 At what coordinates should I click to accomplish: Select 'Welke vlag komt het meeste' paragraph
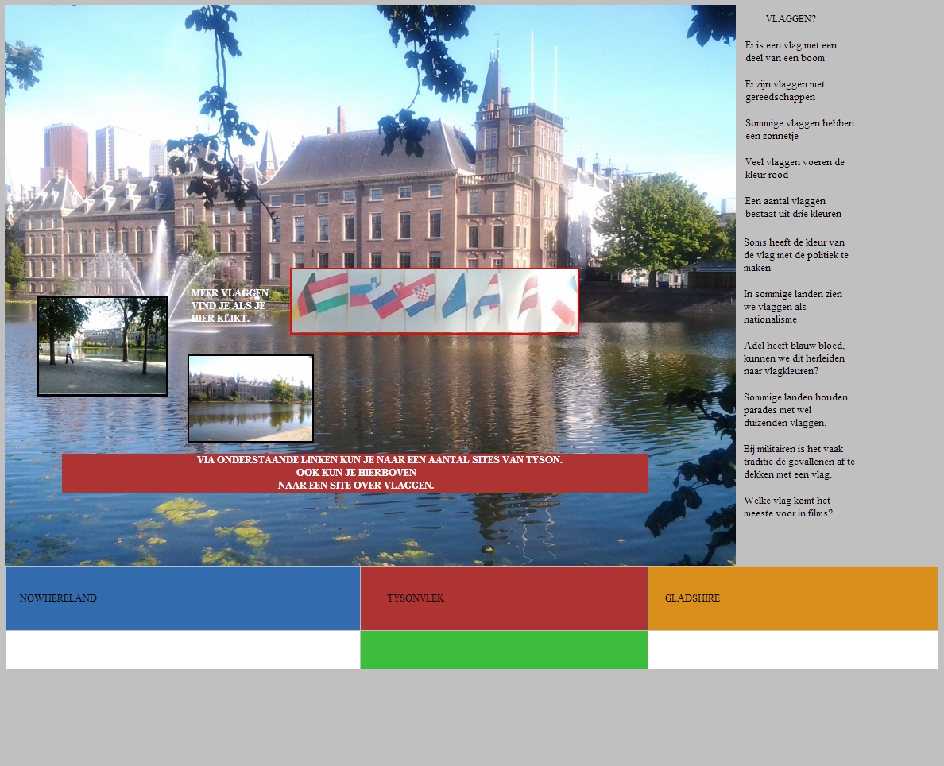pyautogui.click(x=787, y=507)
